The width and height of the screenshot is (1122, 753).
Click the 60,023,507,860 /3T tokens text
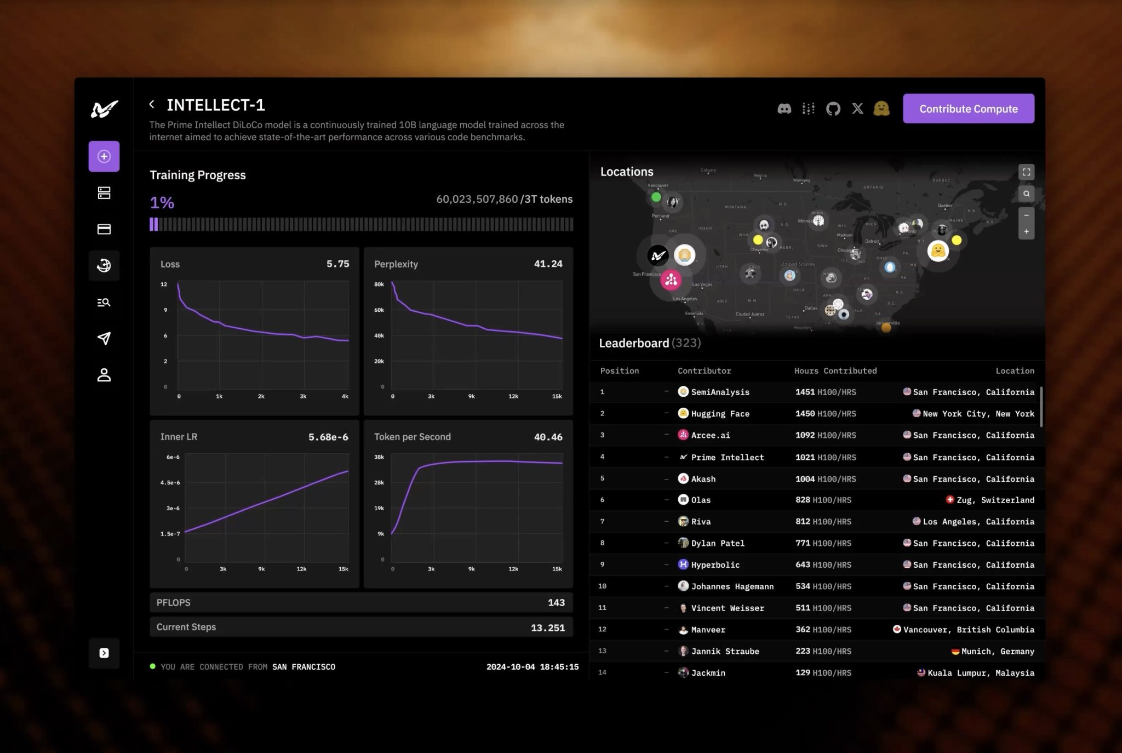(504, 199)
